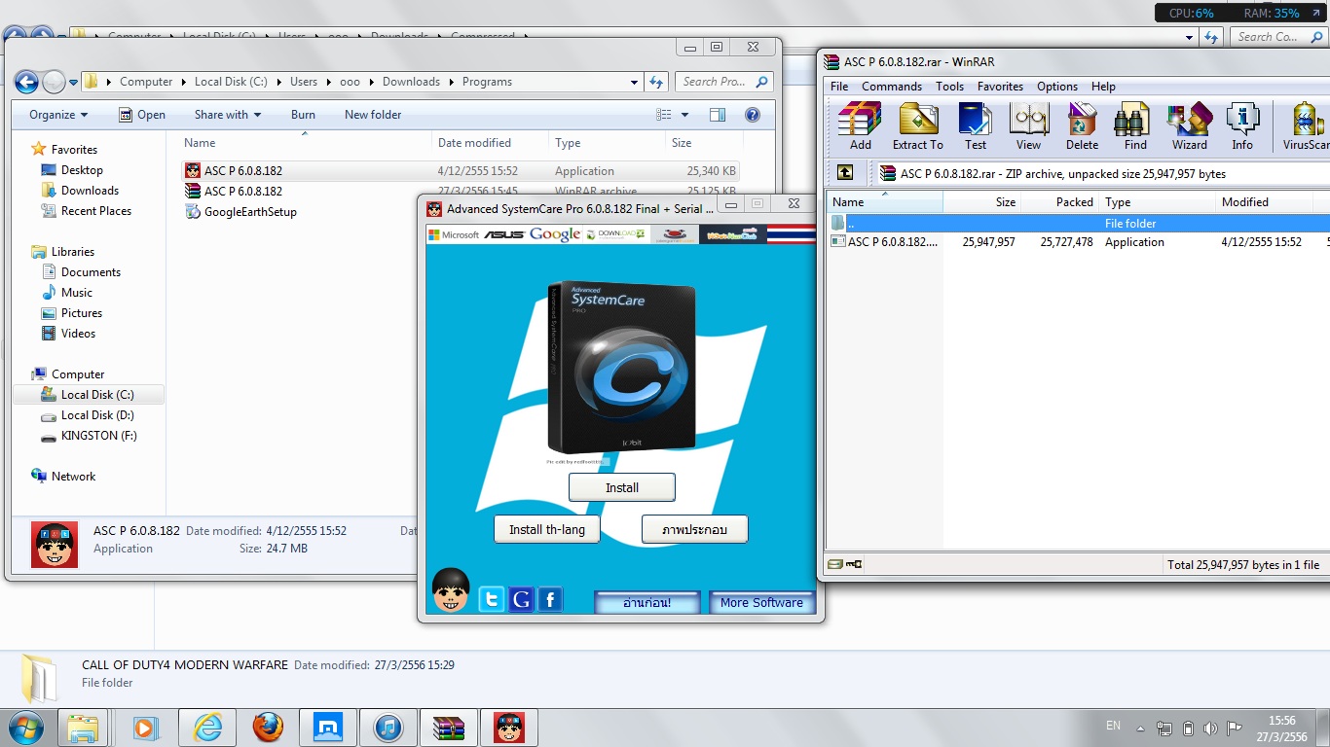This screenshot has height=747, width=1330.
Task: Expand the breadcrumb arrow after Downloads
Action: pos(451,82)
